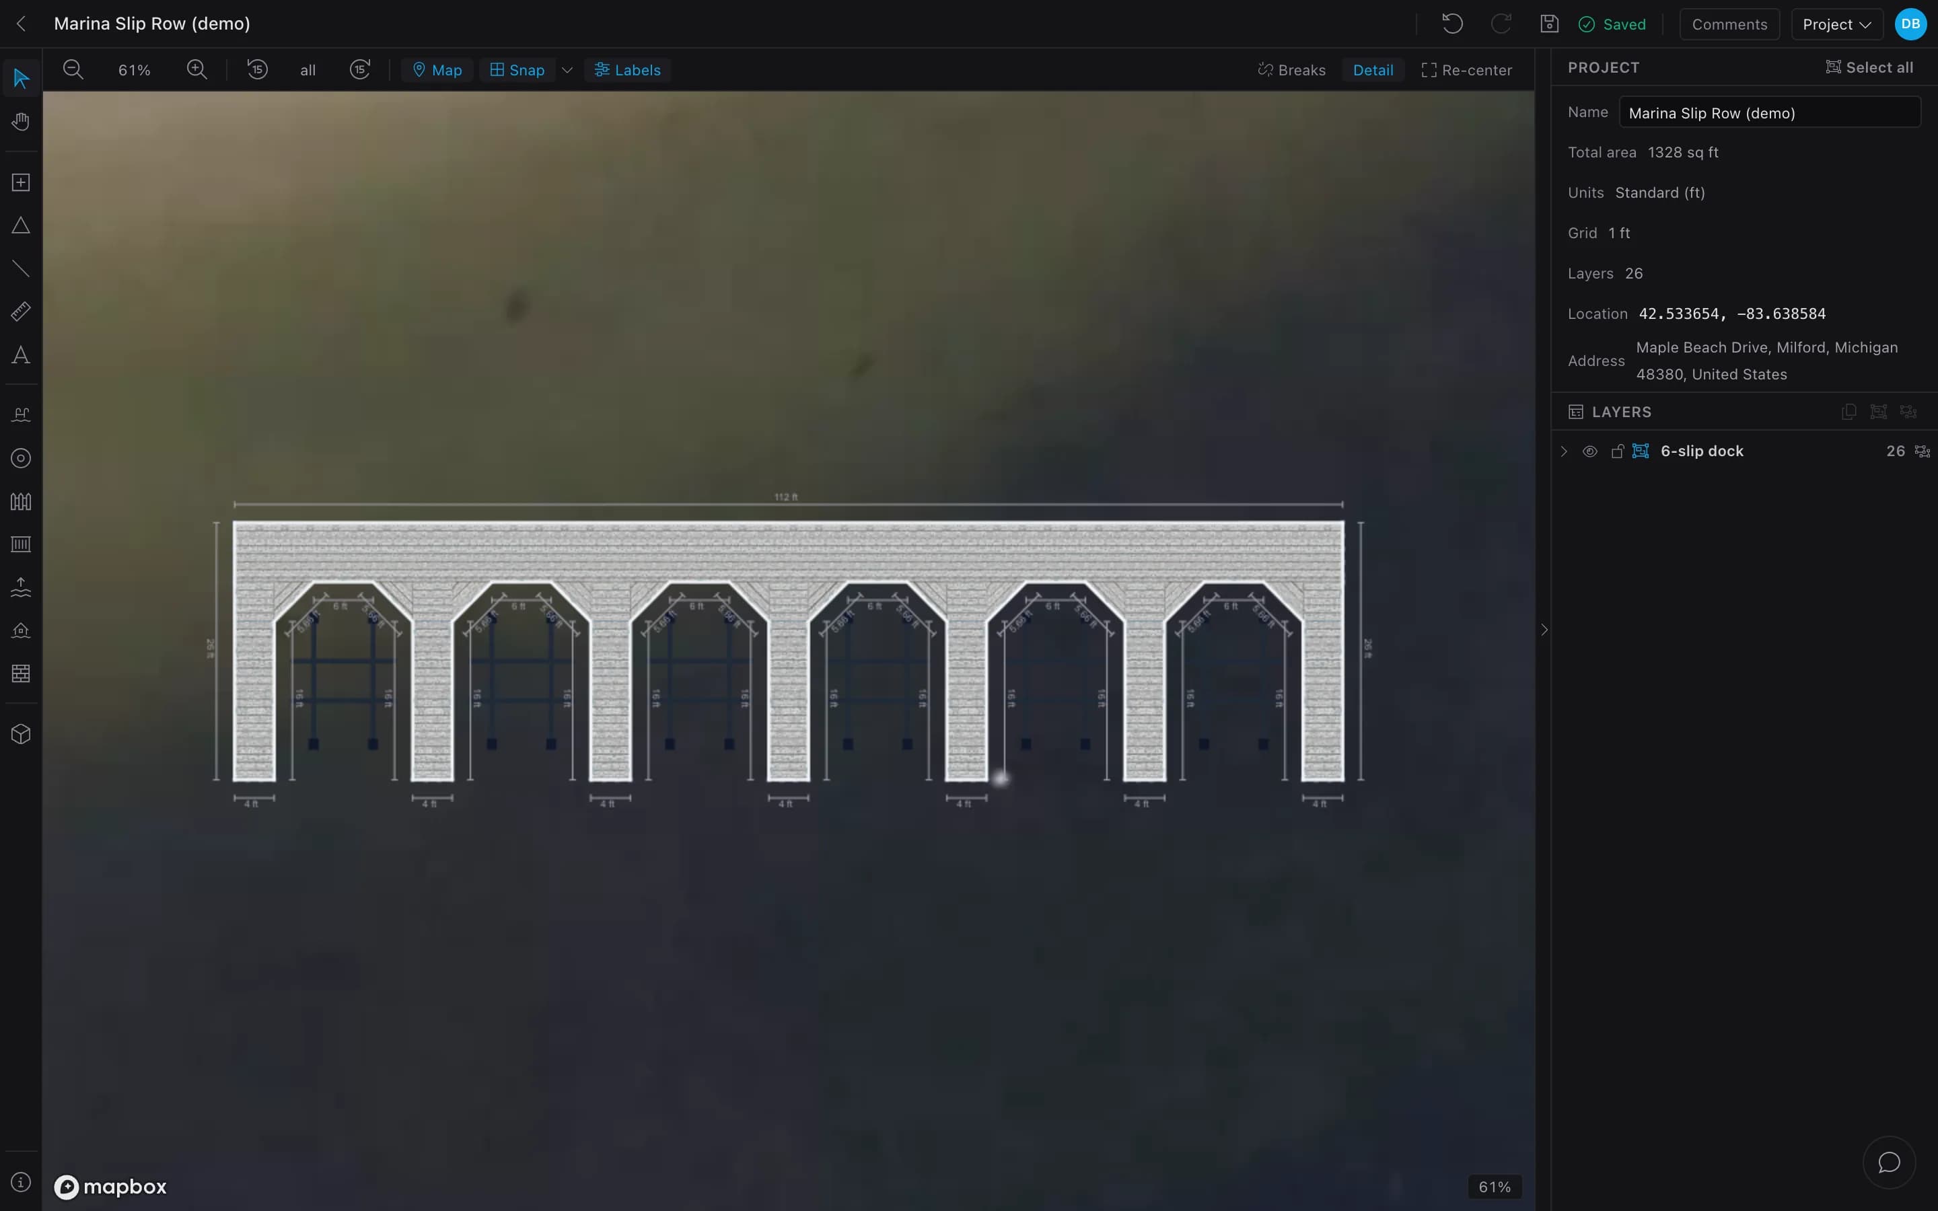This screenshot has width=1938, height=1211.
Task: Click the Marina Slip Row title in header
Action: pyautogui.click(x=152, y=24)
